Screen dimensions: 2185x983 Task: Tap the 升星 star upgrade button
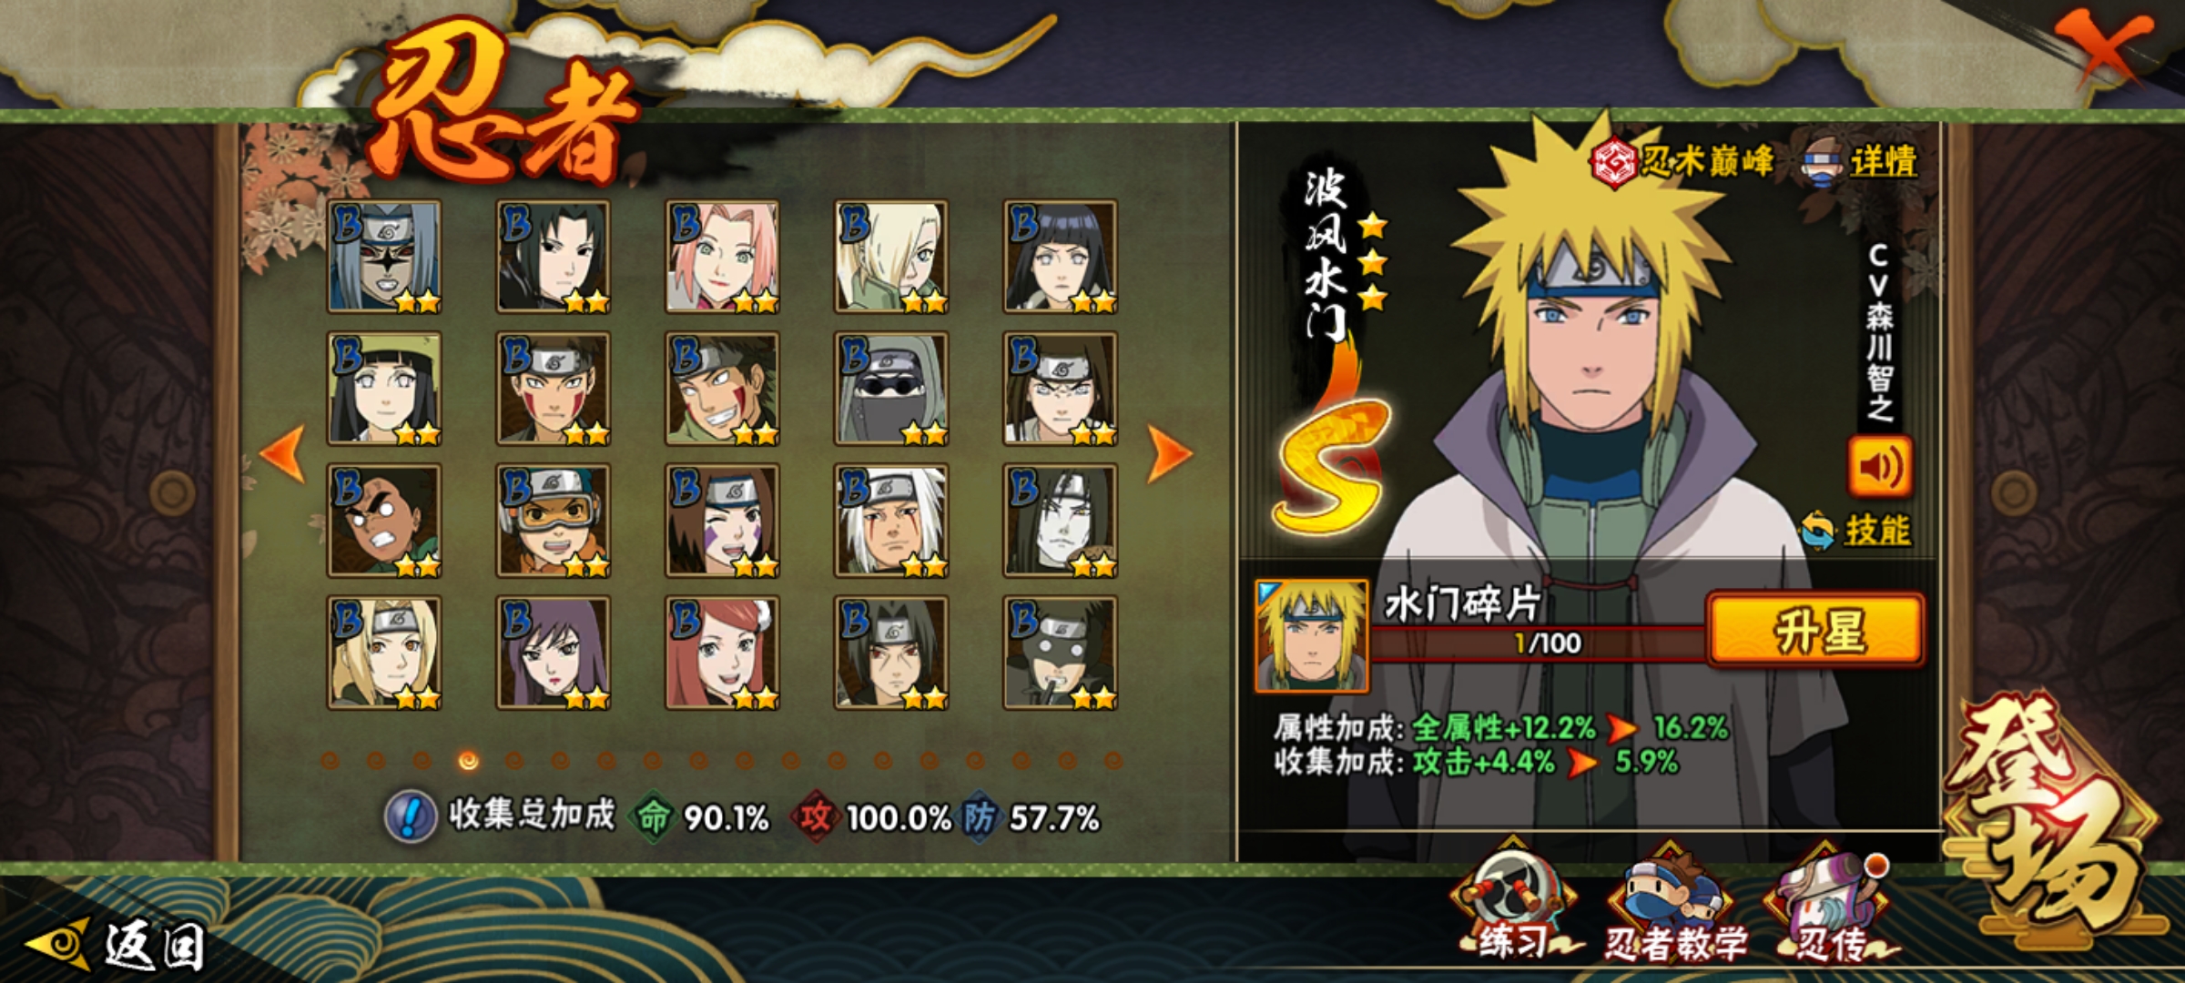click(x=1816, y=630)
